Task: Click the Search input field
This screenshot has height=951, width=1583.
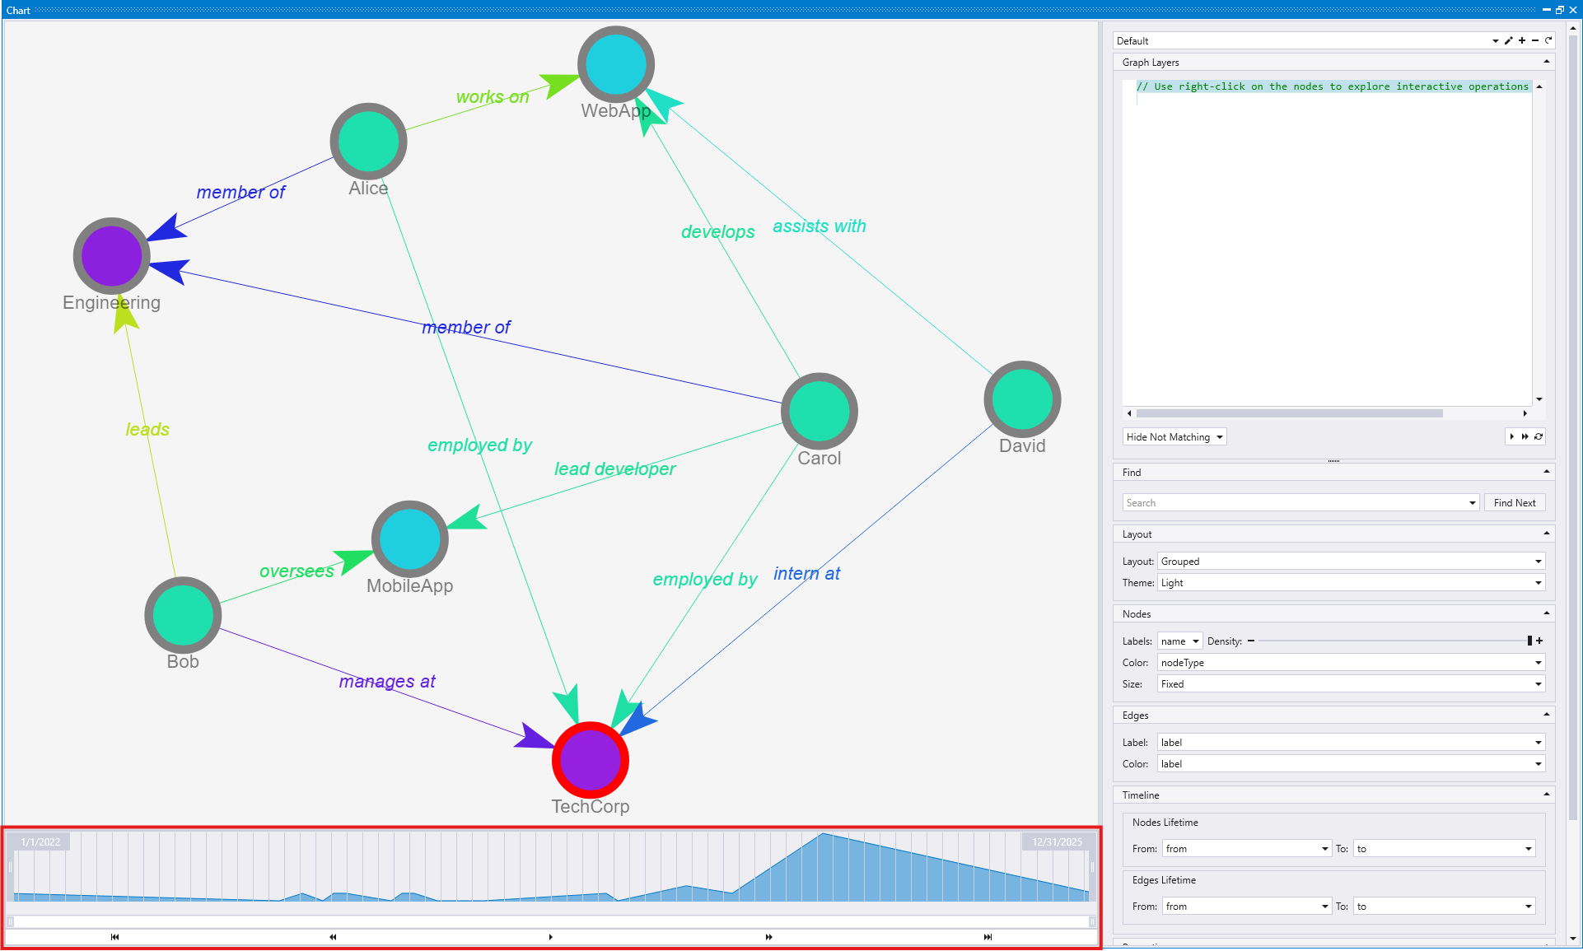Action: [1295, 503]
